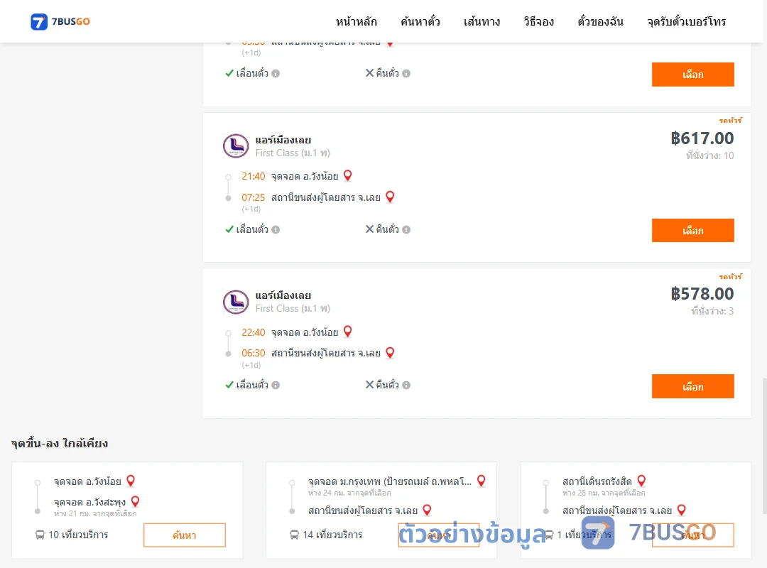Click ที่นั่งว่าง: 10 text

tap(709, 155)
